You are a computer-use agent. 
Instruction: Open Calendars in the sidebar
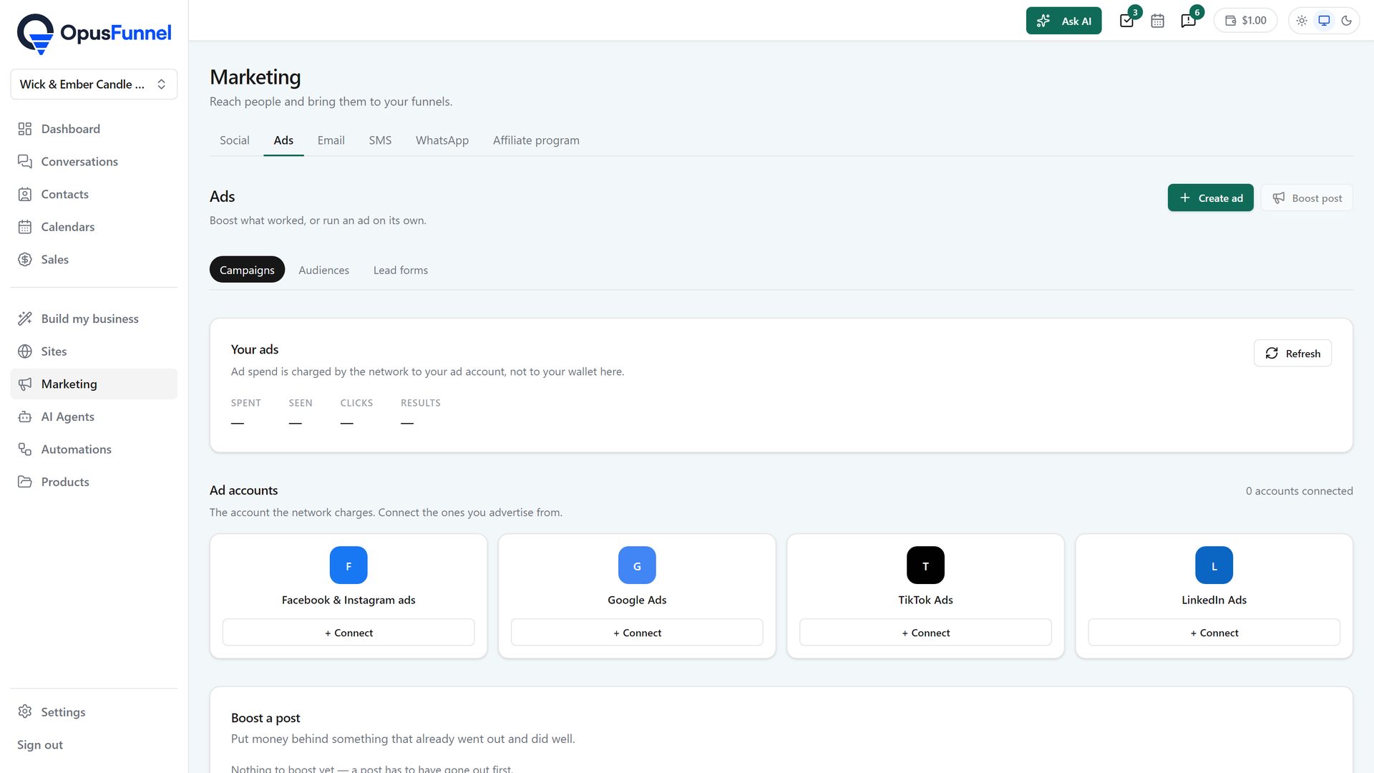[x=94, y=227]
